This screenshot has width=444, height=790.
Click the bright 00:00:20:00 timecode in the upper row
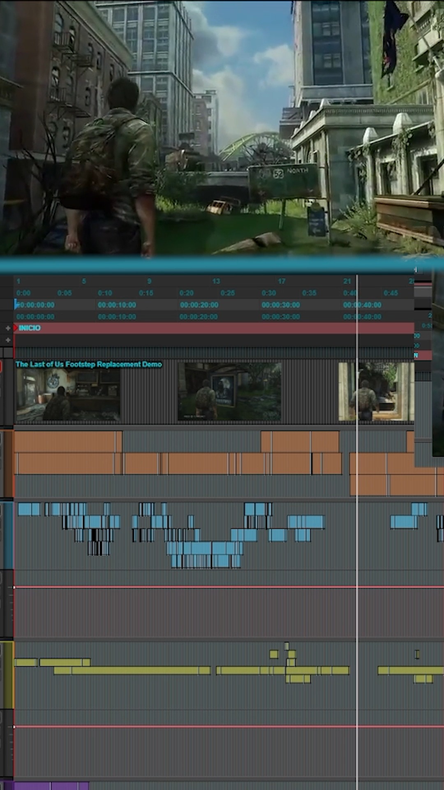pos(199,305)
